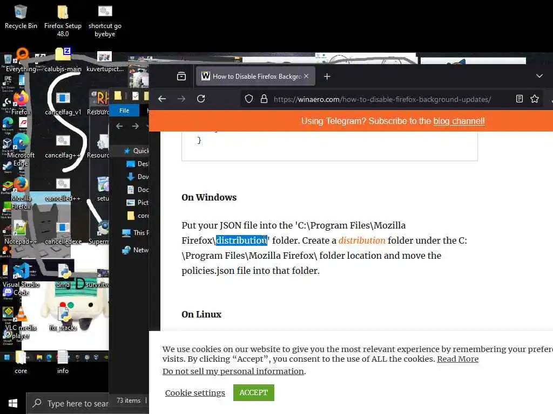Click Do not sell my personal information
Image resolution: width=553 pixels, height=414 pixels.
[x=233, y=371]
